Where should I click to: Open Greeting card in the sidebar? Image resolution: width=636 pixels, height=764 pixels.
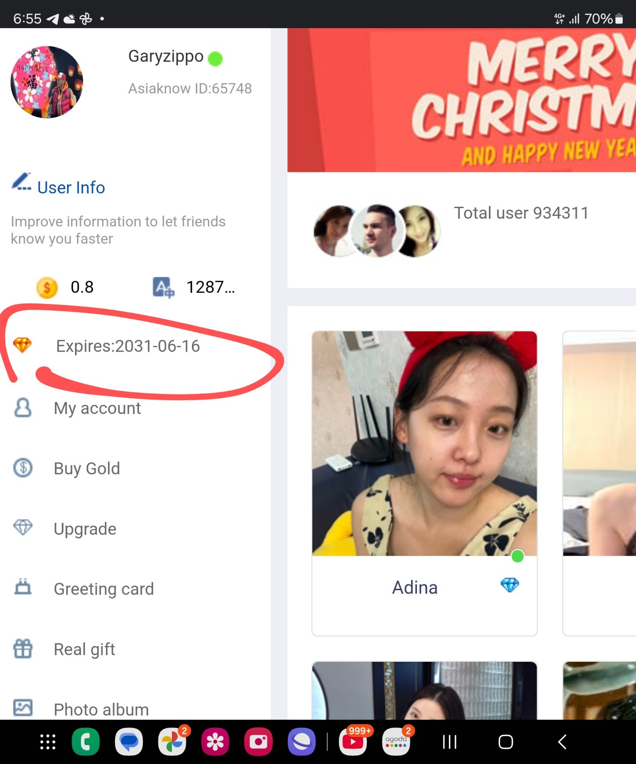tap(104, 589)
